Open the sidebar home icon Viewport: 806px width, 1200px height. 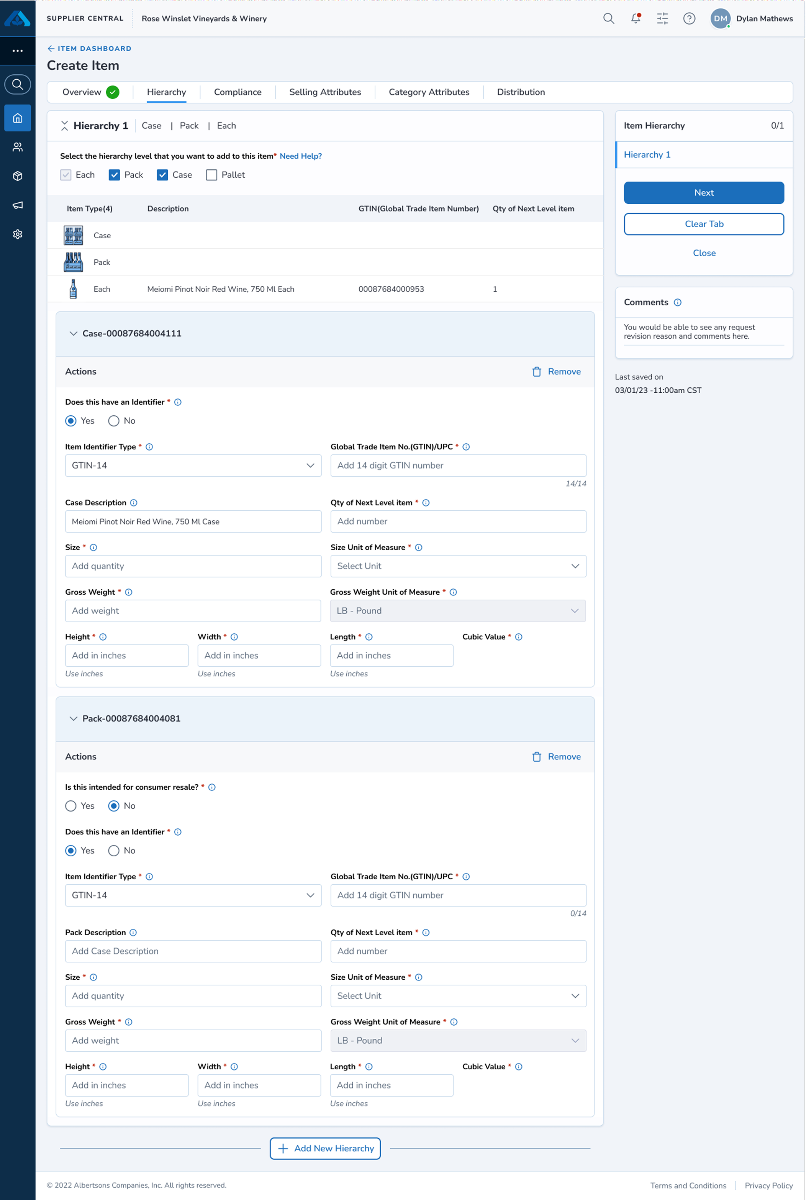coord(18,118)
